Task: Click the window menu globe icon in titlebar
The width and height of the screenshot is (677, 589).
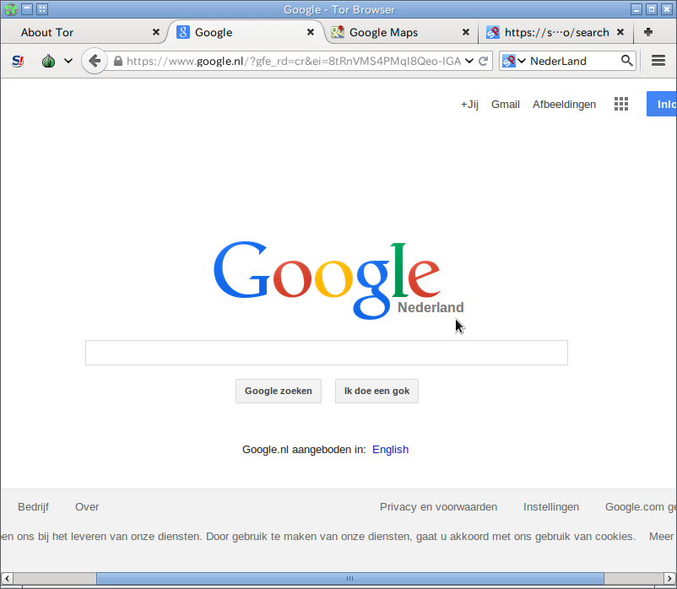Action: point(11,9)
